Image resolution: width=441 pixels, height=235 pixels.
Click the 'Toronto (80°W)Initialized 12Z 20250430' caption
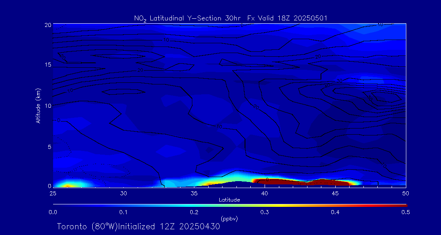click(138, 226)
